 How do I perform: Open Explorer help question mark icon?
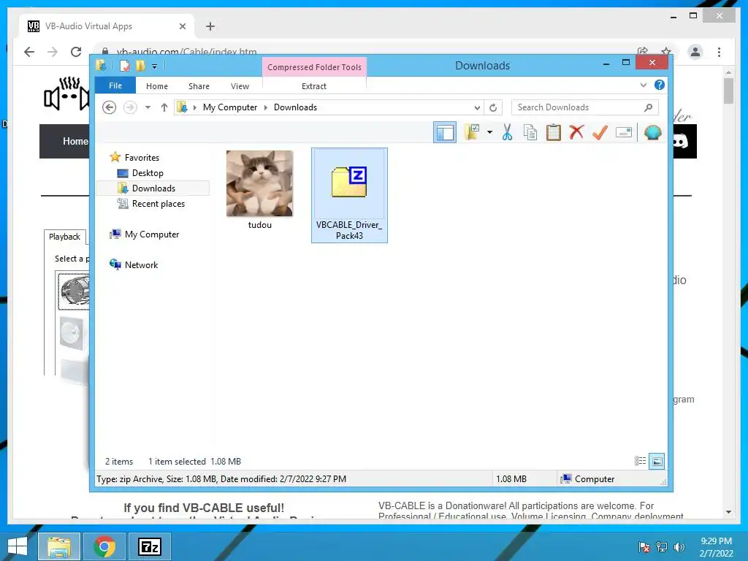click(x=660, y=85)
